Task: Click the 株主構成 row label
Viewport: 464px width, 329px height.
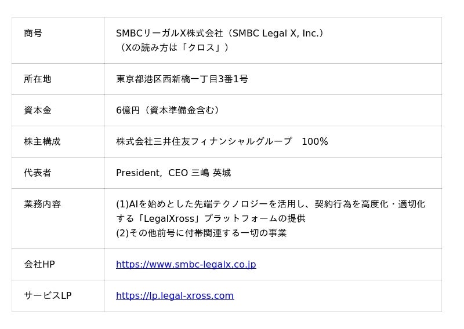Action: click(42, 142)
